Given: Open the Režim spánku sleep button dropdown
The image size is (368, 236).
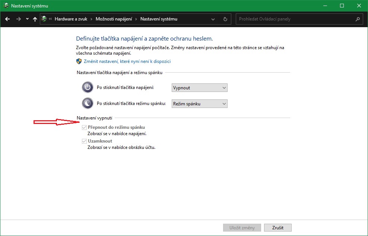Looking at the screenshot, I should [200, 104].
